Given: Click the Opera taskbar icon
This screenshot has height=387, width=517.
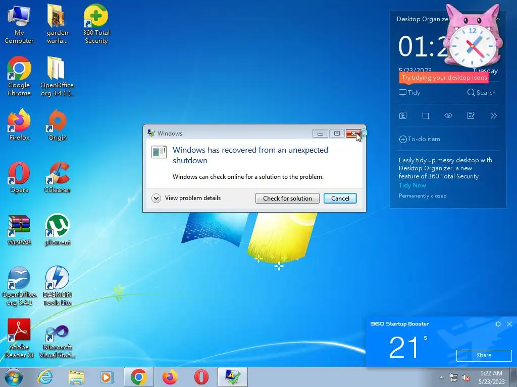Looking at the screenshot, I should point(201,377).
